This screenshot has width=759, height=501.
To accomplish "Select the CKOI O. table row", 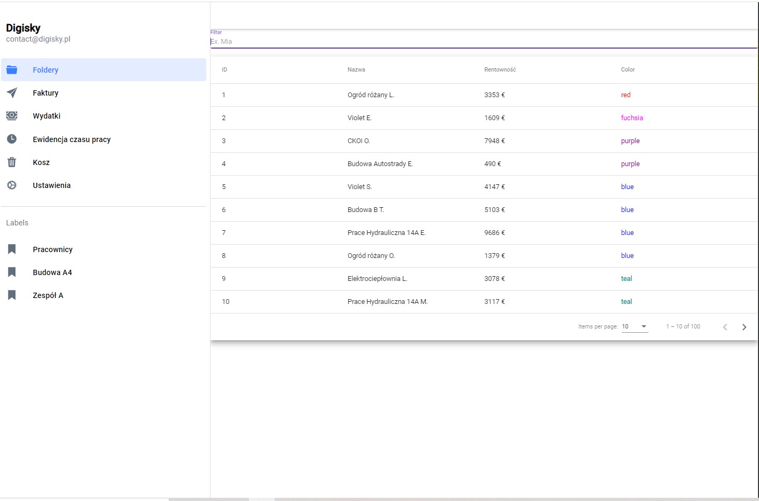I will tap(359, 141).
